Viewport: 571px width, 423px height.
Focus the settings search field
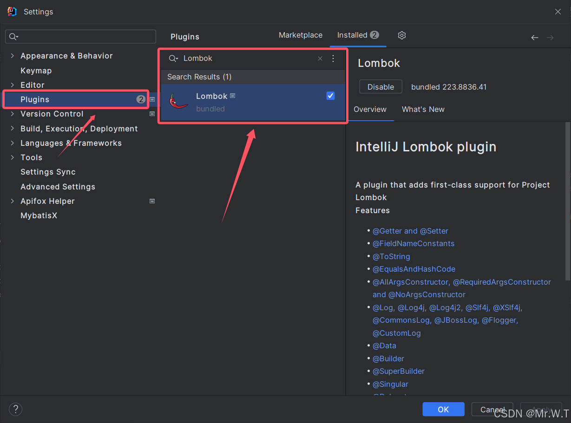(x=80, y=37)
